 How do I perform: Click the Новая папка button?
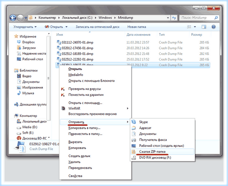(x=137, y=27)
